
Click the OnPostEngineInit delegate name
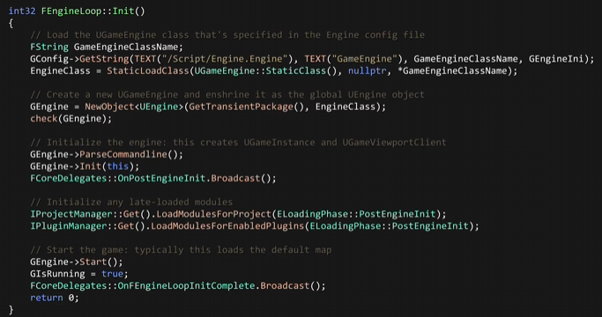pyautogui.click(x=161, y=178)
